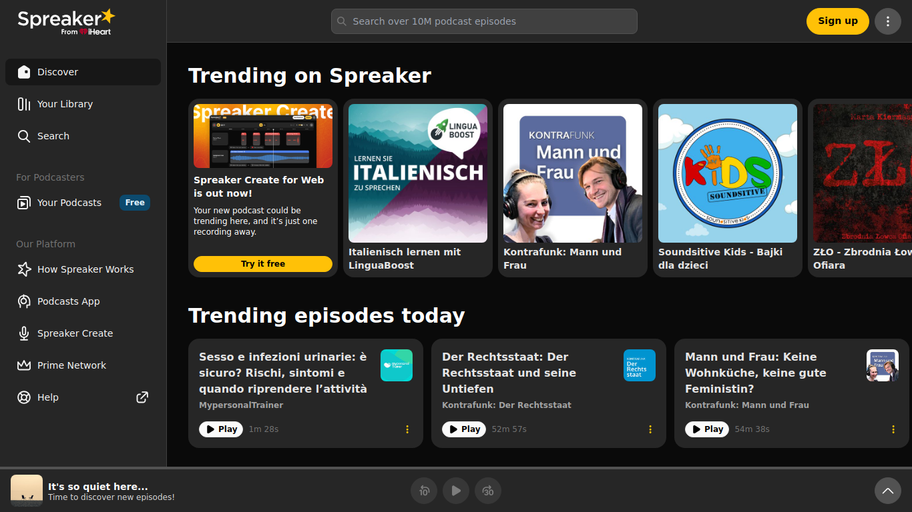Viewport: 912px width, 512px height.
Task: Click the playback progress bar above the player
Action: pyautogui.click(x=456, y=468)
